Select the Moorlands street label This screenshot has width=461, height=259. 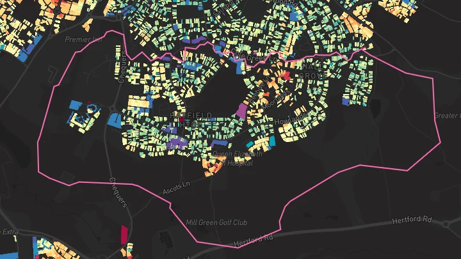(x=276, y=99)
